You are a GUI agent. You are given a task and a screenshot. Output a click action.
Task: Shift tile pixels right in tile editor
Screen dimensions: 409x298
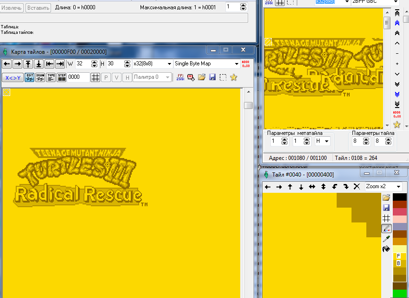[279, 187]
